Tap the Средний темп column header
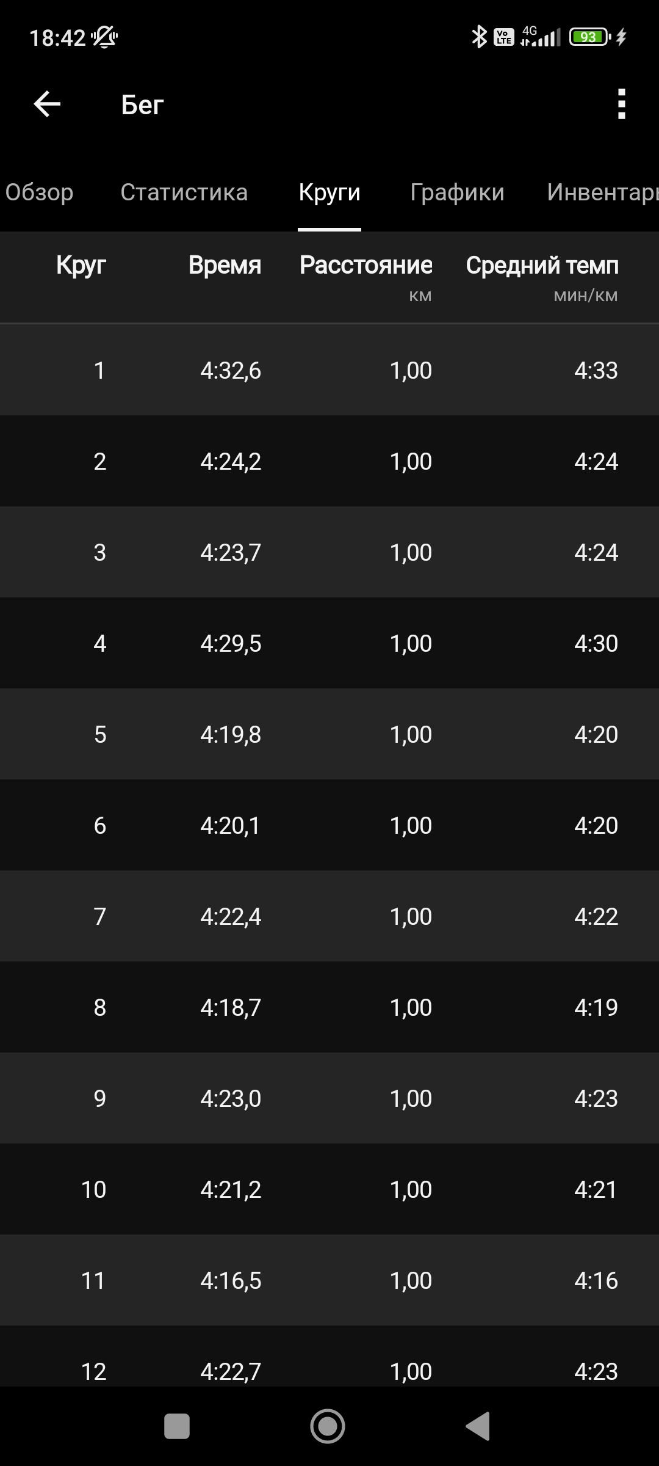The image size is (659, 1466). coord(542,265)
